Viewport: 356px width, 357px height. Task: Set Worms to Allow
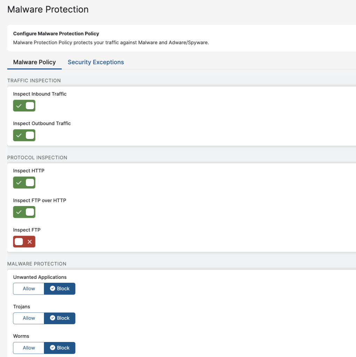[x=29, y=348]
